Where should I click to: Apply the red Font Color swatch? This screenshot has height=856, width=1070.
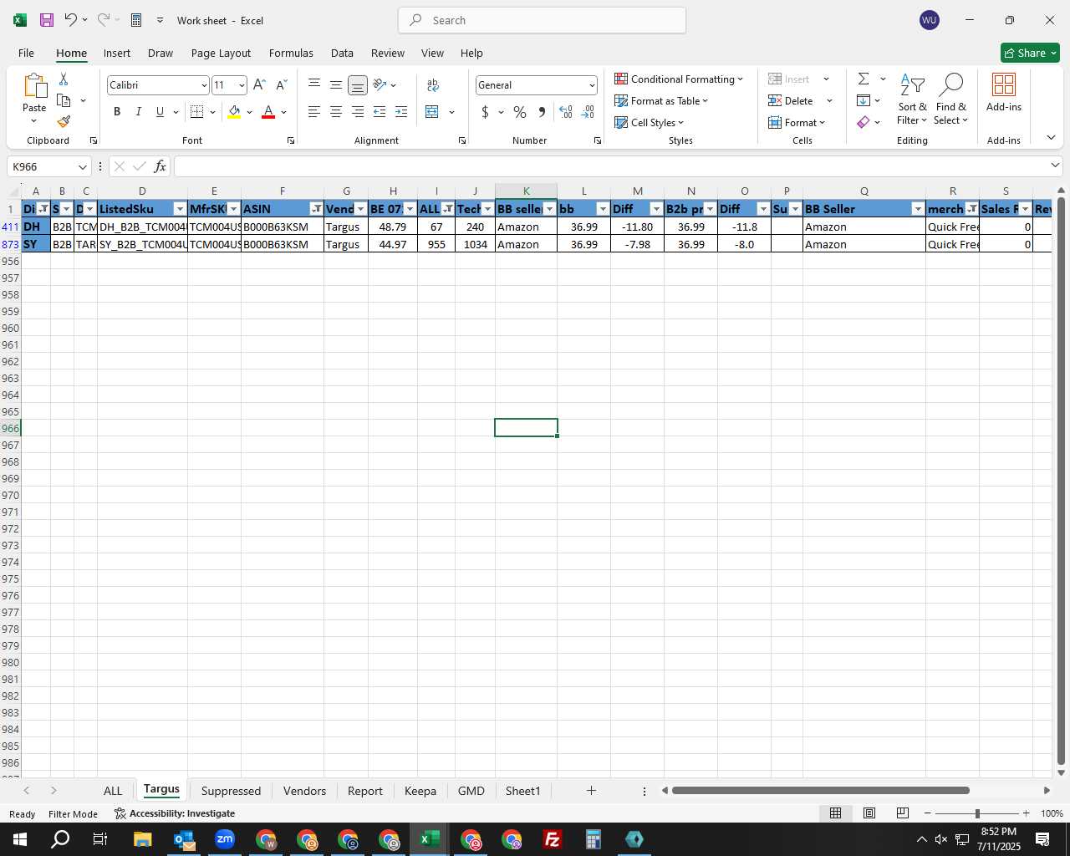coord(268,112)
